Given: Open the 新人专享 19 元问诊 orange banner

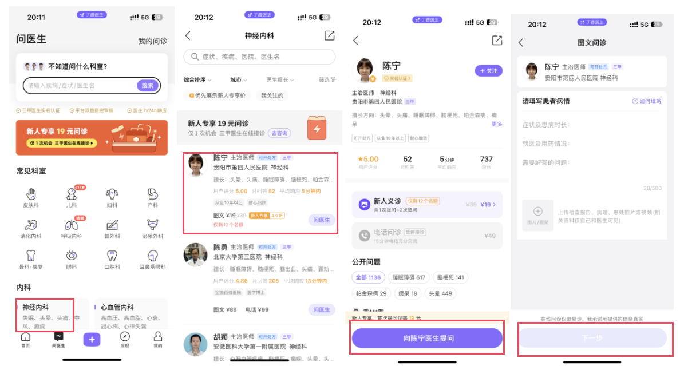Looking at the screenshot, I should (x=92, y=138).
